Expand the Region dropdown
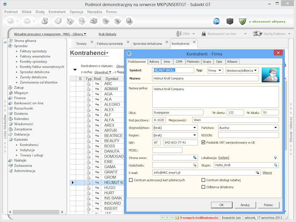The width and height of the screenshot is (296, 222). pos(175,135)
